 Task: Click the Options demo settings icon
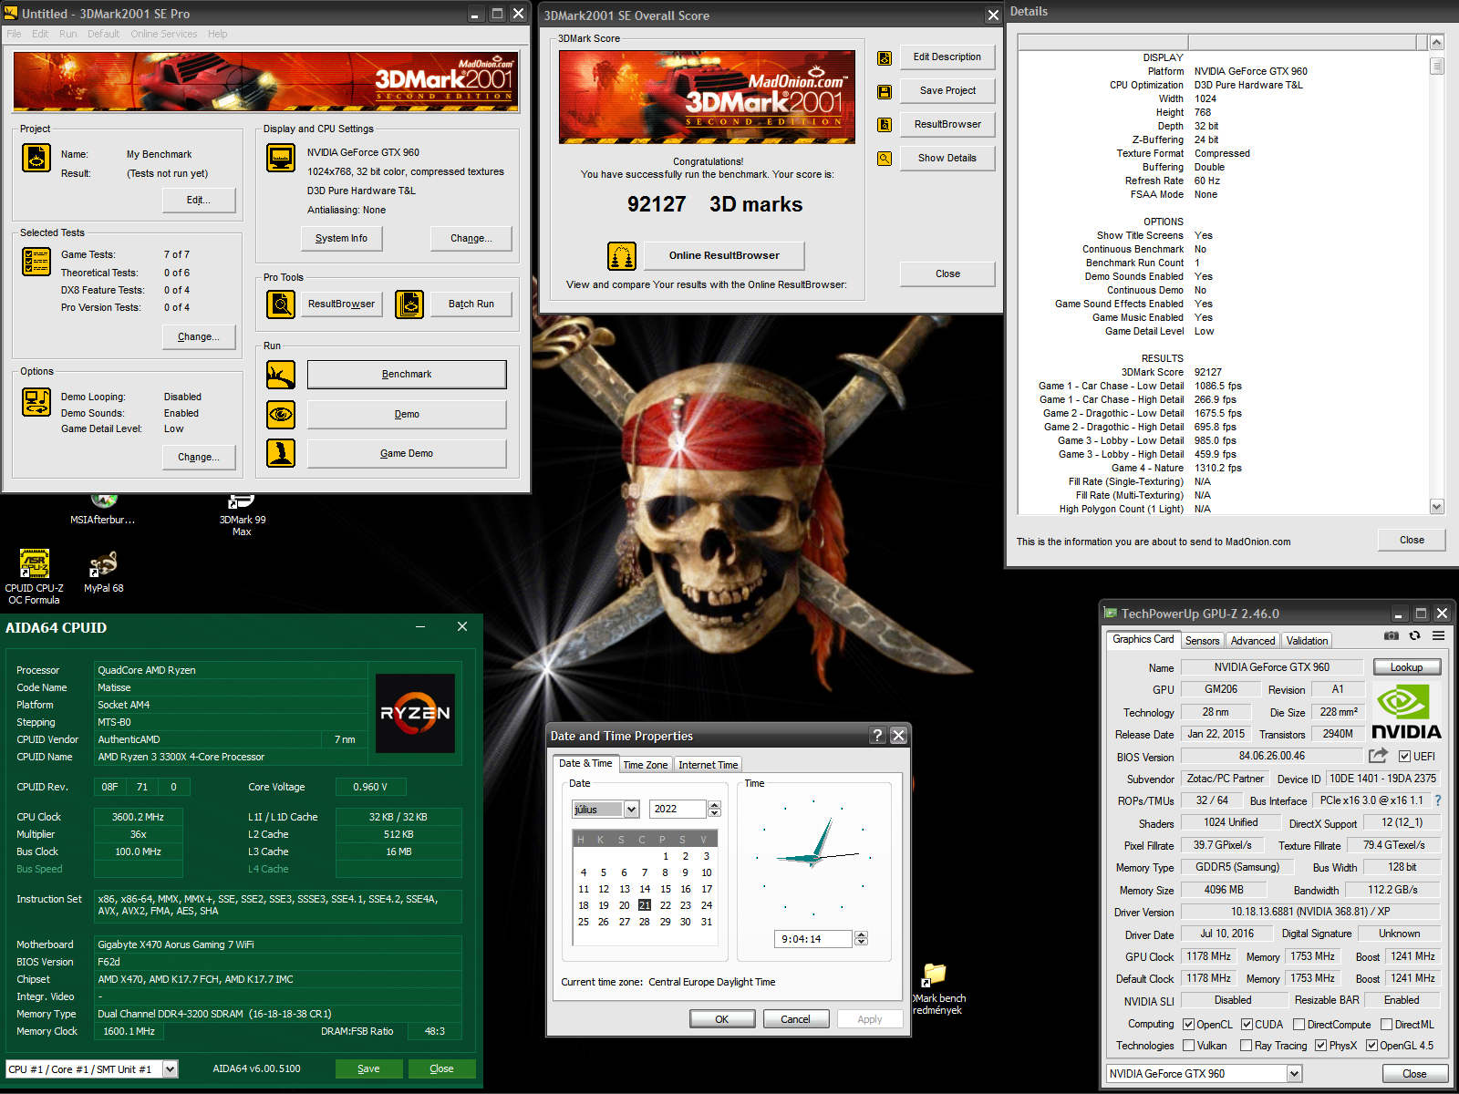[36, 402]
